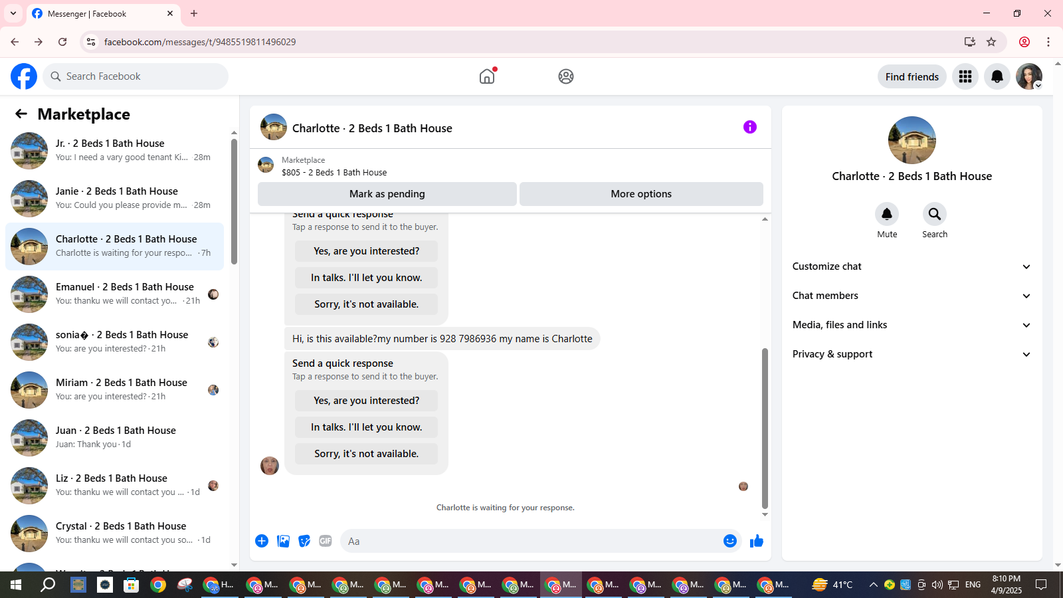Open the GIF picker

point(326,541)
